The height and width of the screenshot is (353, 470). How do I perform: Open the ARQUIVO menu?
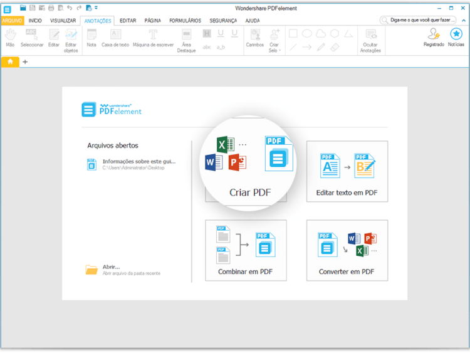(12, 21)
